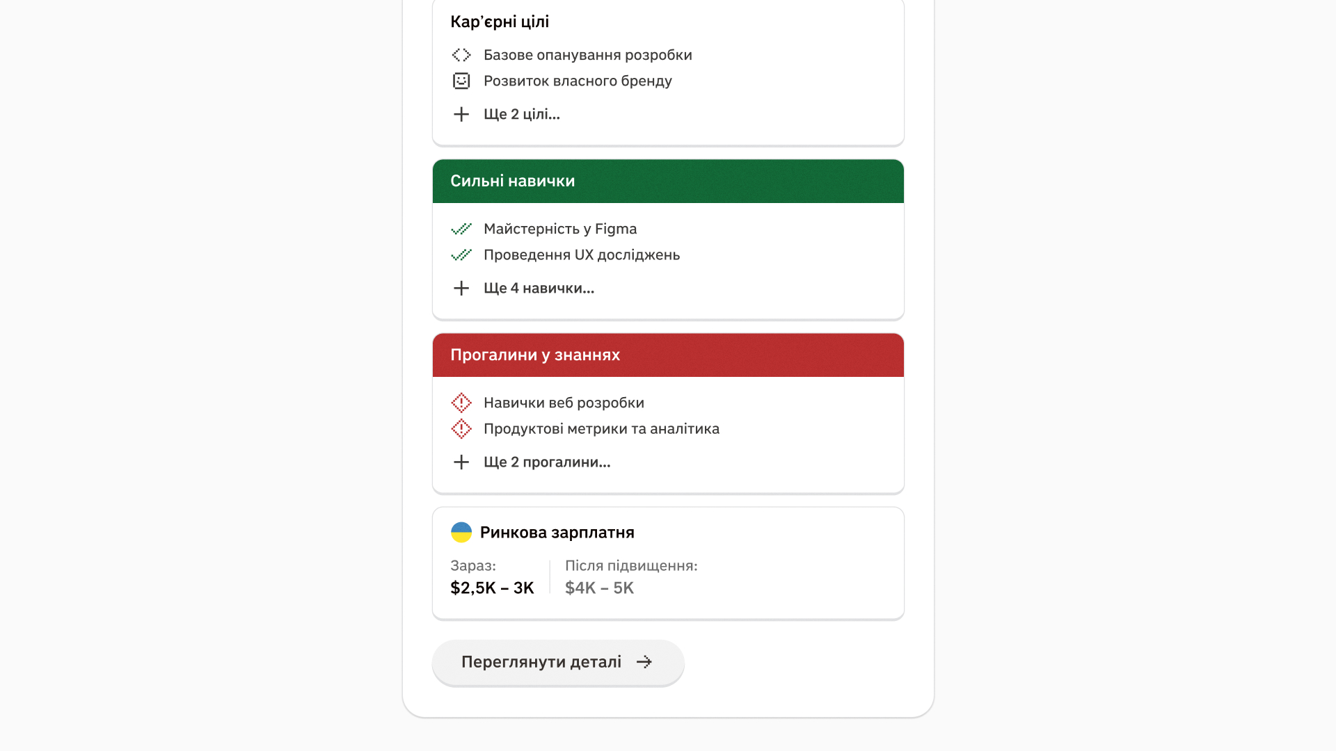This screenshot has height=751, width=1336.
Task: Select the Розвиток власного бренду goal
Action: 578,81
